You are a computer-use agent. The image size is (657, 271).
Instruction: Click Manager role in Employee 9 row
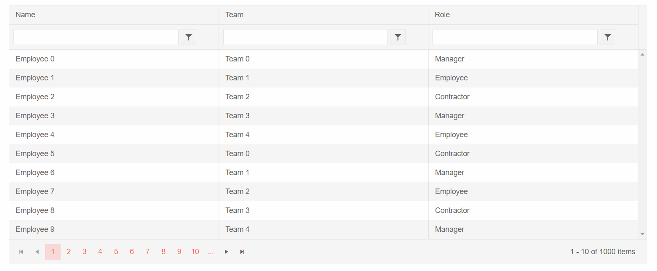[x=533, y=229]
